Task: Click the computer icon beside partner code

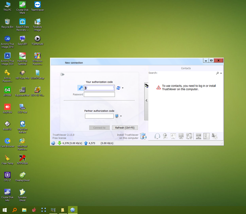Action: point(117,116)
